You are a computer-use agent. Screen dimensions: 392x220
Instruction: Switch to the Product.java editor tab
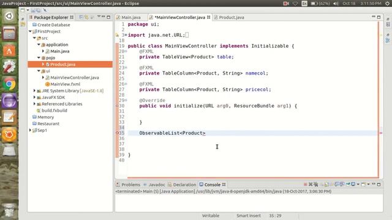click(232, 17)
